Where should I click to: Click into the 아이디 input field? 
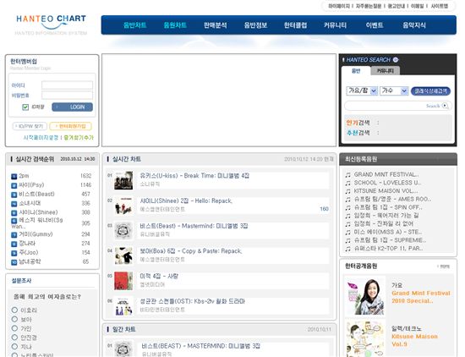(67, 85)
